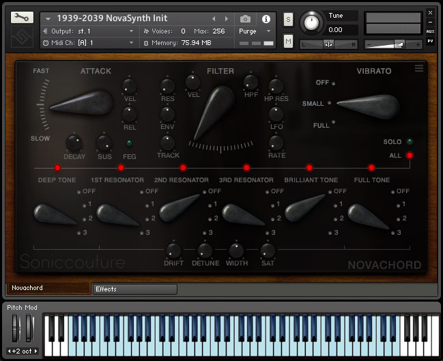
Task: Click the camera snapshot icon
Action: [x=245, y=18]
